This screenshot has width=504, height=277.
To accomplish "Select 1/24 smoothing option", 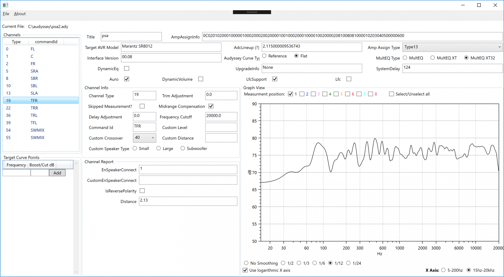I will (x=348, y=263).
